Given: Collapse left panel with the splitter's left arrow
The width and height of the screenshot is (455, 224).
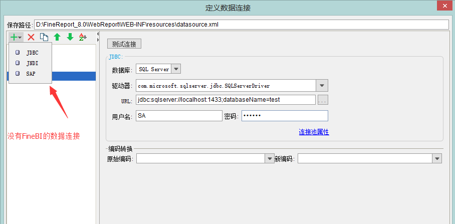Looking at the screenshot, I should (98, 34).
